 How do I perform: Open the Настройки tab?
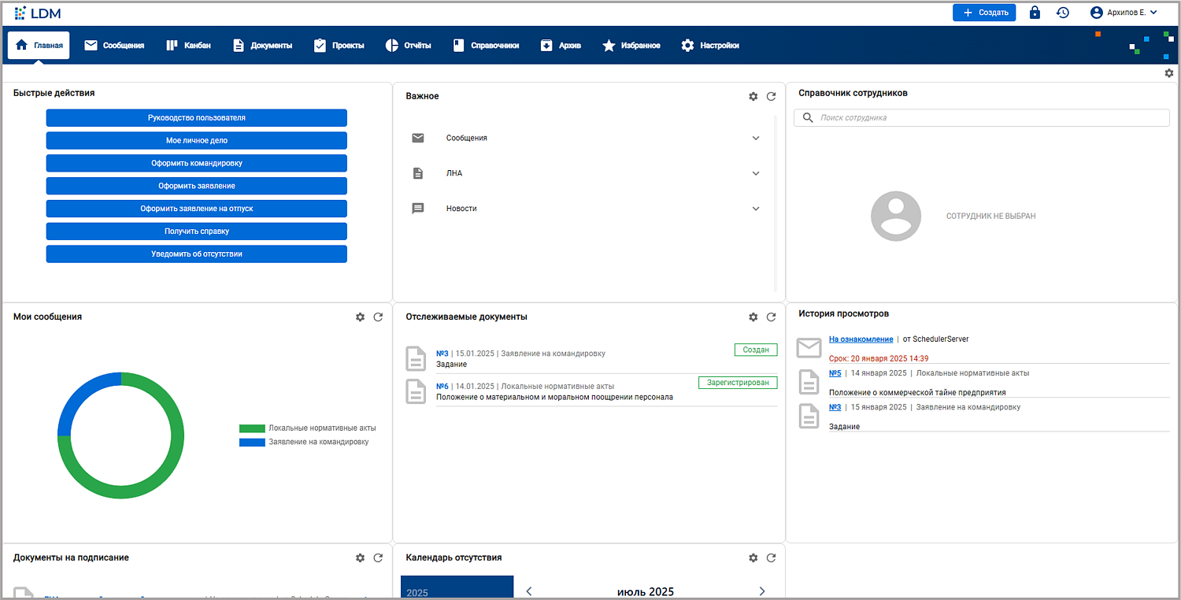710,45
